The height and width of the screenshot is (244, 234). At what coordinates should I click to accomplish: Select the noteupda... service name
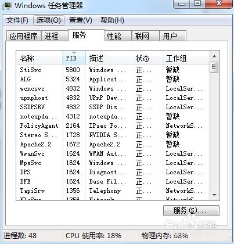38,116
